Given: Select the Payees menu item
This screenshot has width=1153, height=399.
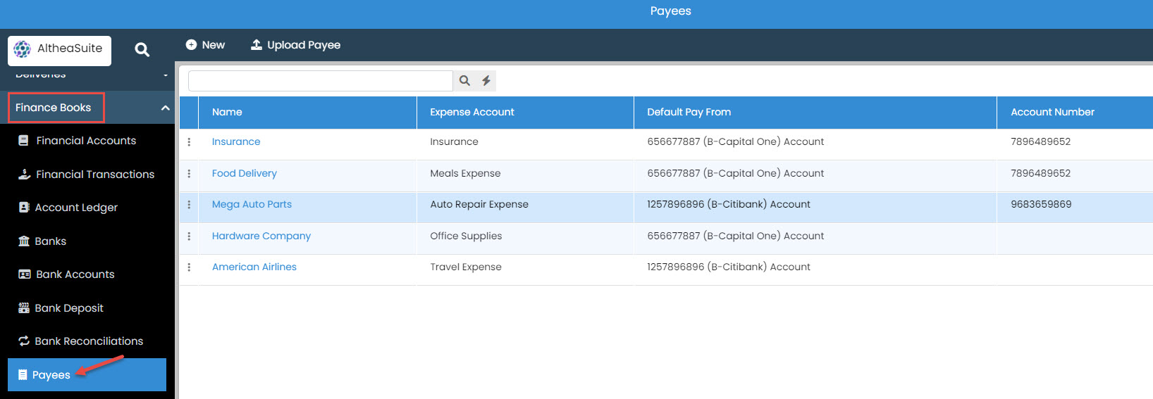Looking at the screenshot, I should coord(87,375).
